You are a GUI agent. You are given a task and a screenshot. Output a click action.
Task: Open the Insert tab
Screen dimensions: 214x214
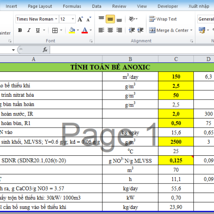point(11,6)
